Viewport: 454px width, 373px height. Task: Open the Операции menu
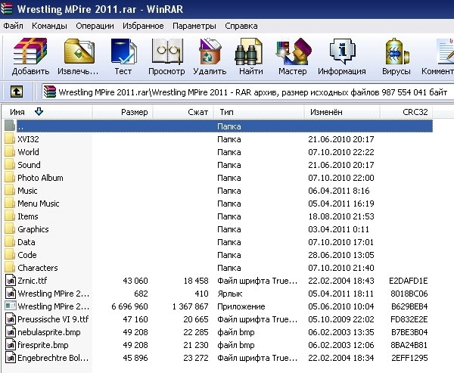(95, 26)
